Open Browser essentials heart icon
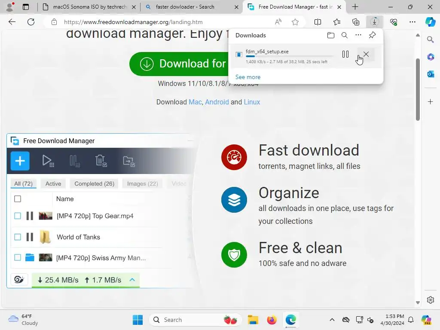 click(x=394, y=22)
